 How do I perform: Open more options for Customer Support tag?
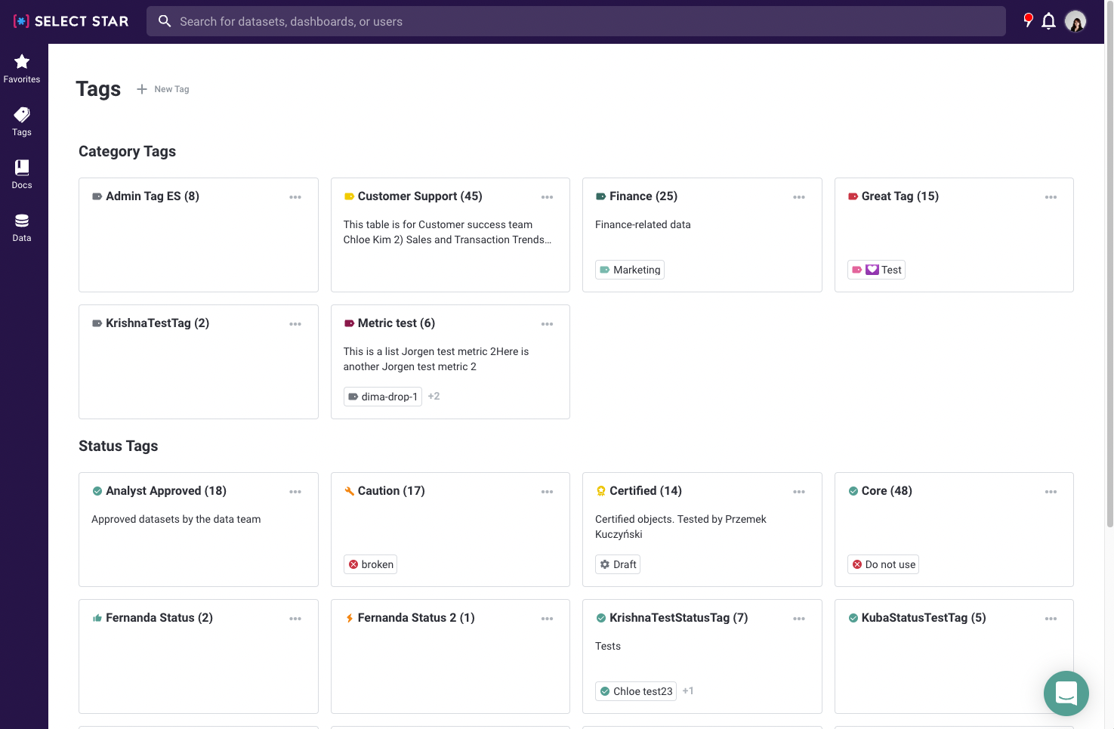547,197
